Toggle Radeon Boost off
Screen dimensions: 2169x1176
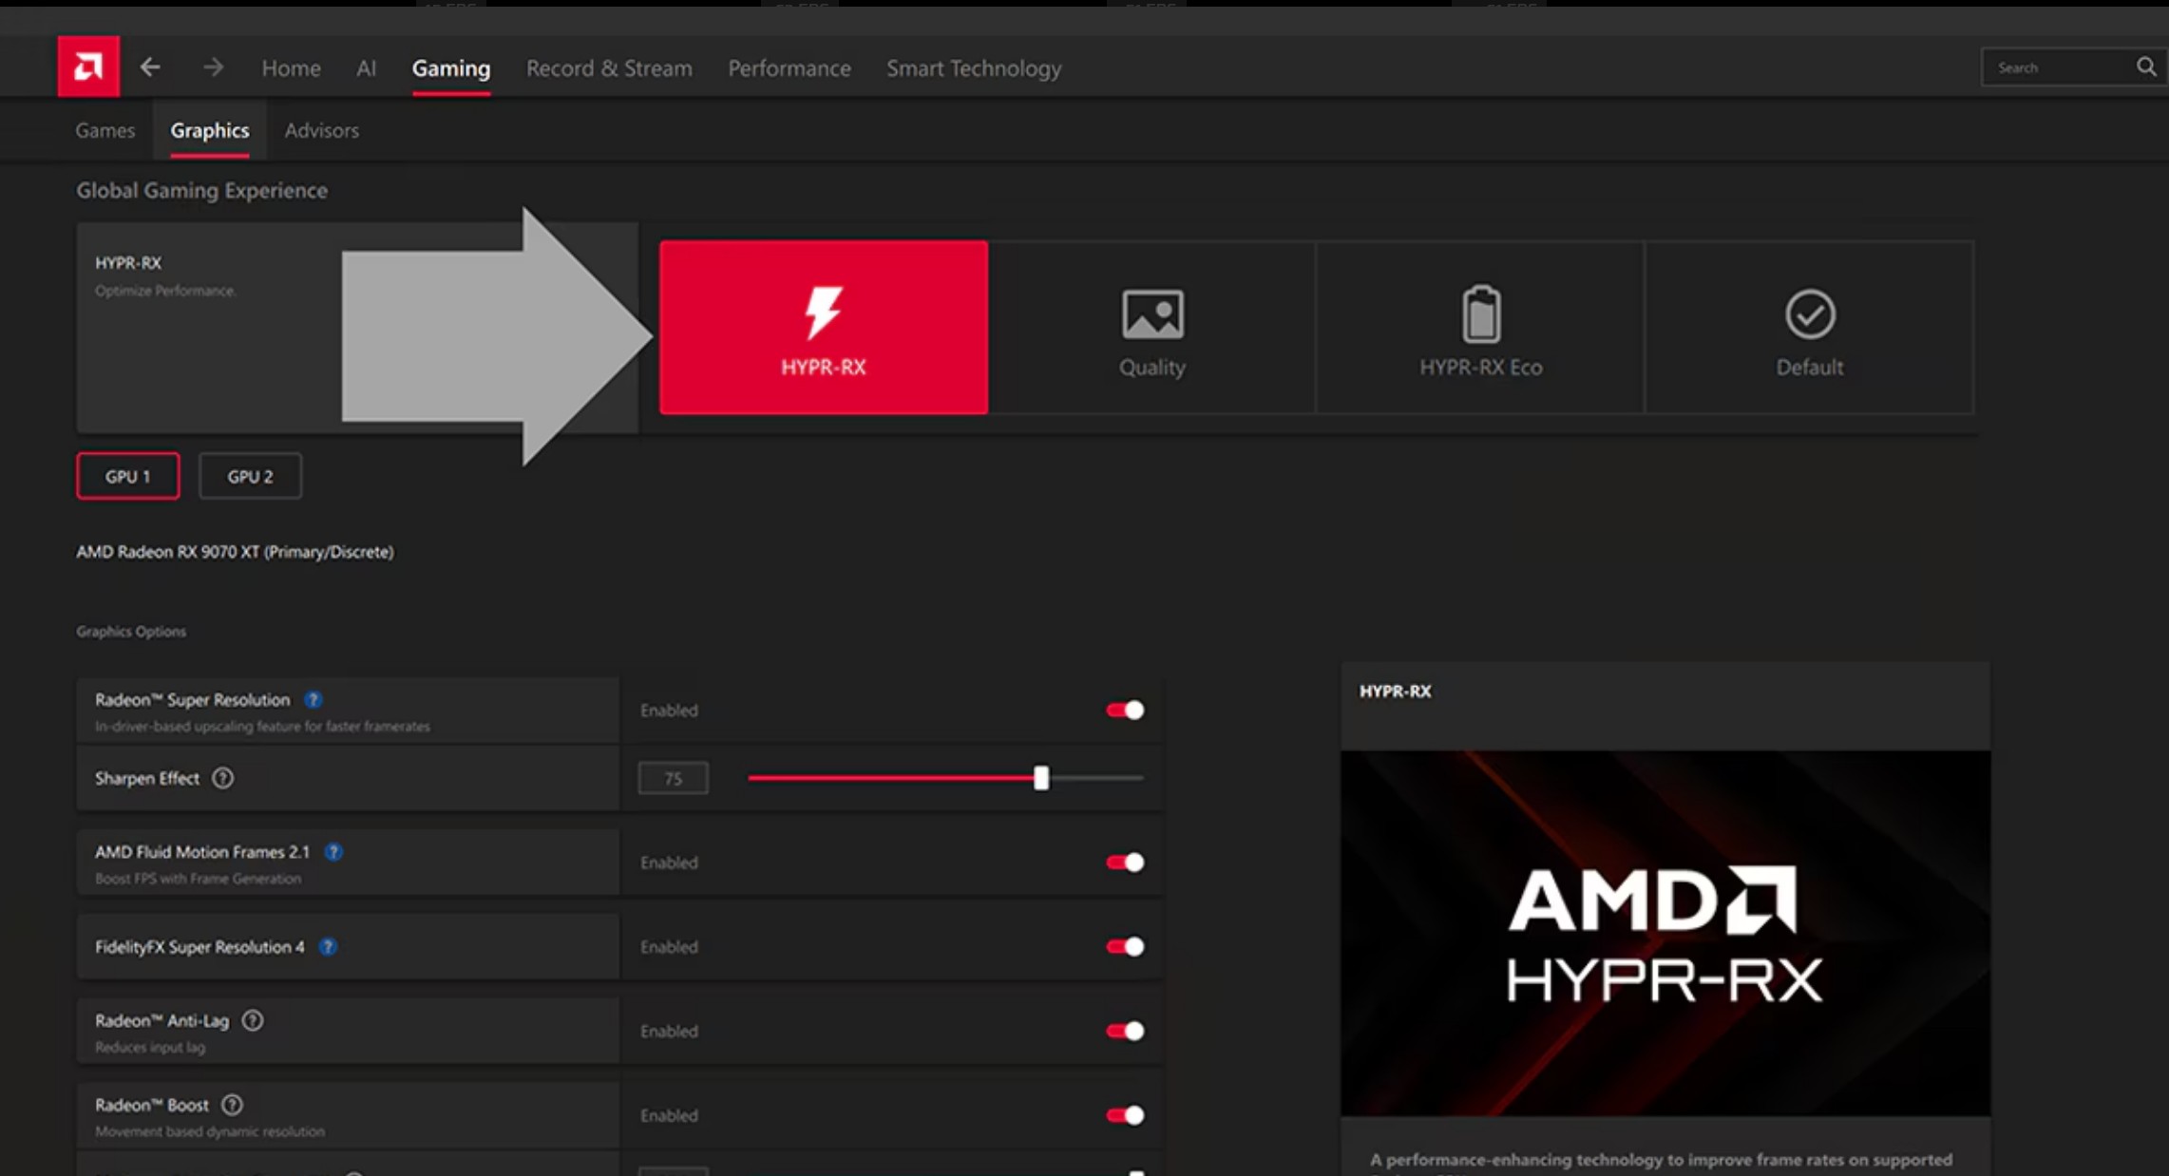point(1125,1115)
